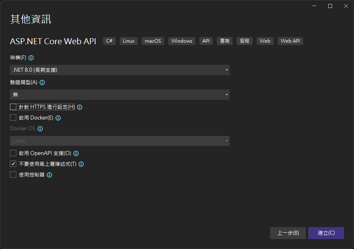354x249 pixels.
Task: Click the macOS tag
Action: (x=153, y=41)
